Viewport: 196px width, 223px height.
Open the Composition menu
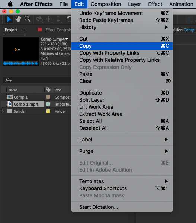106,4
